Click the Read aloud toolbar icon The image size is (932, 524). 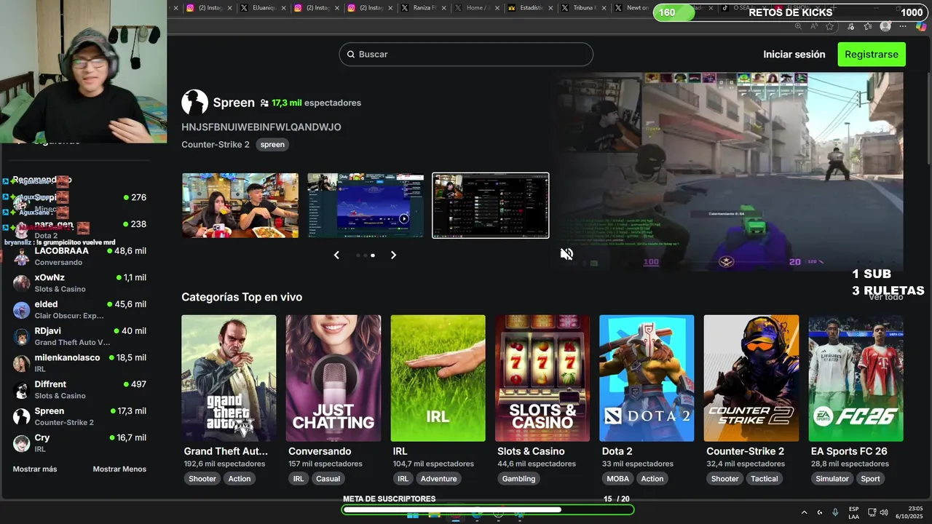coord(814,26)
